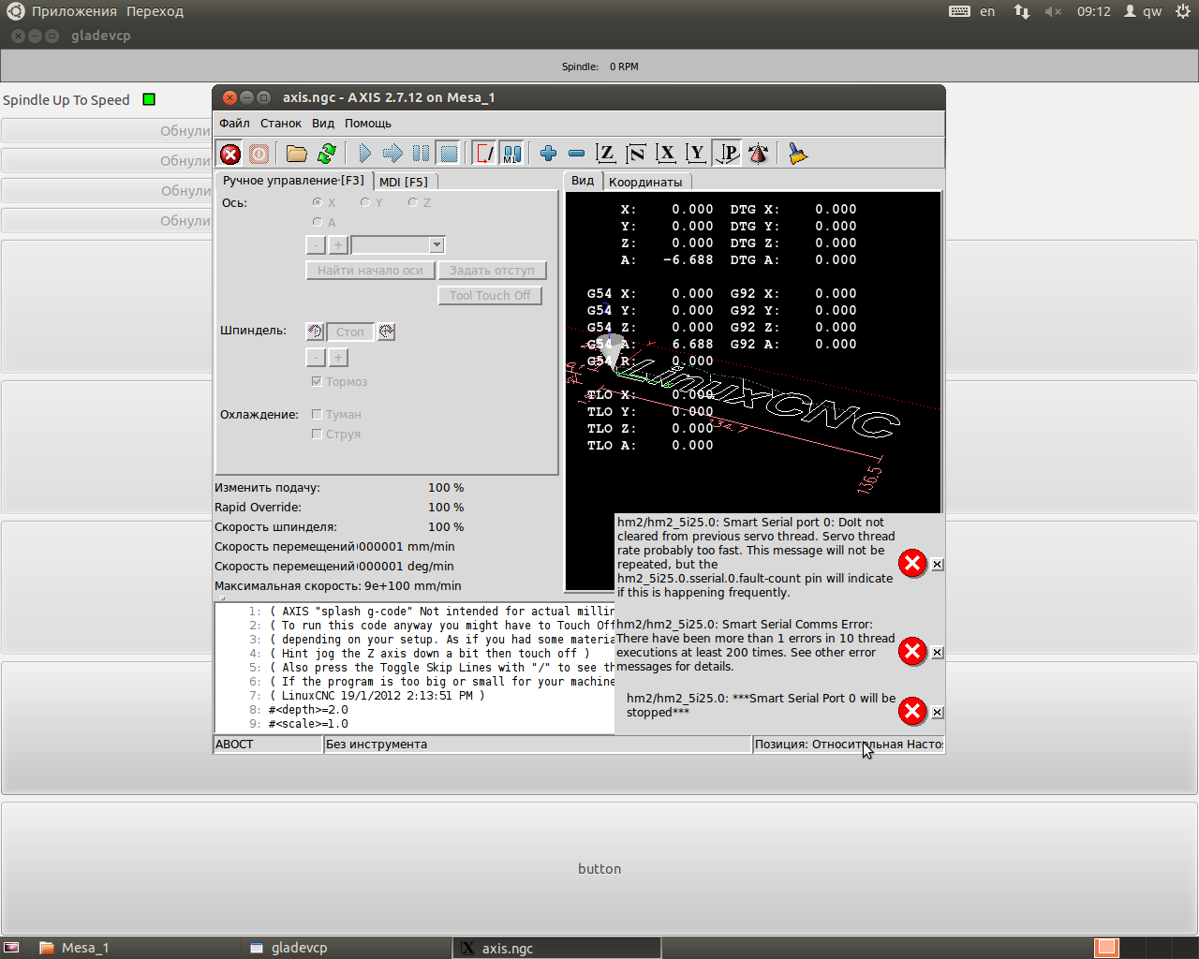Image resolution: width=1199 pixels, height=959 pixels.
Task: Click the jog minus button under axis selection
Action: tap(316, 245)
